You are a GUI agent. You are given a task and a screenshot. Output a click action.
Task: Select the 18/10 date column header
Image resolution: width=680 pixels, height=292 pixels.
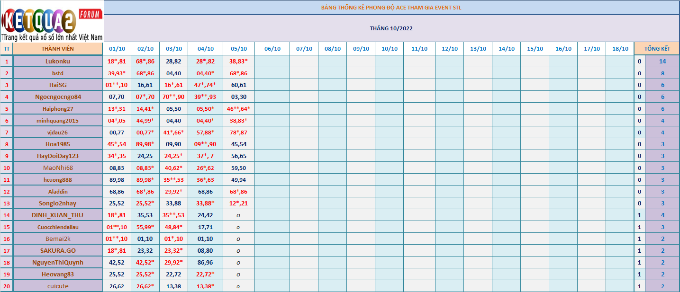point(620,49)
